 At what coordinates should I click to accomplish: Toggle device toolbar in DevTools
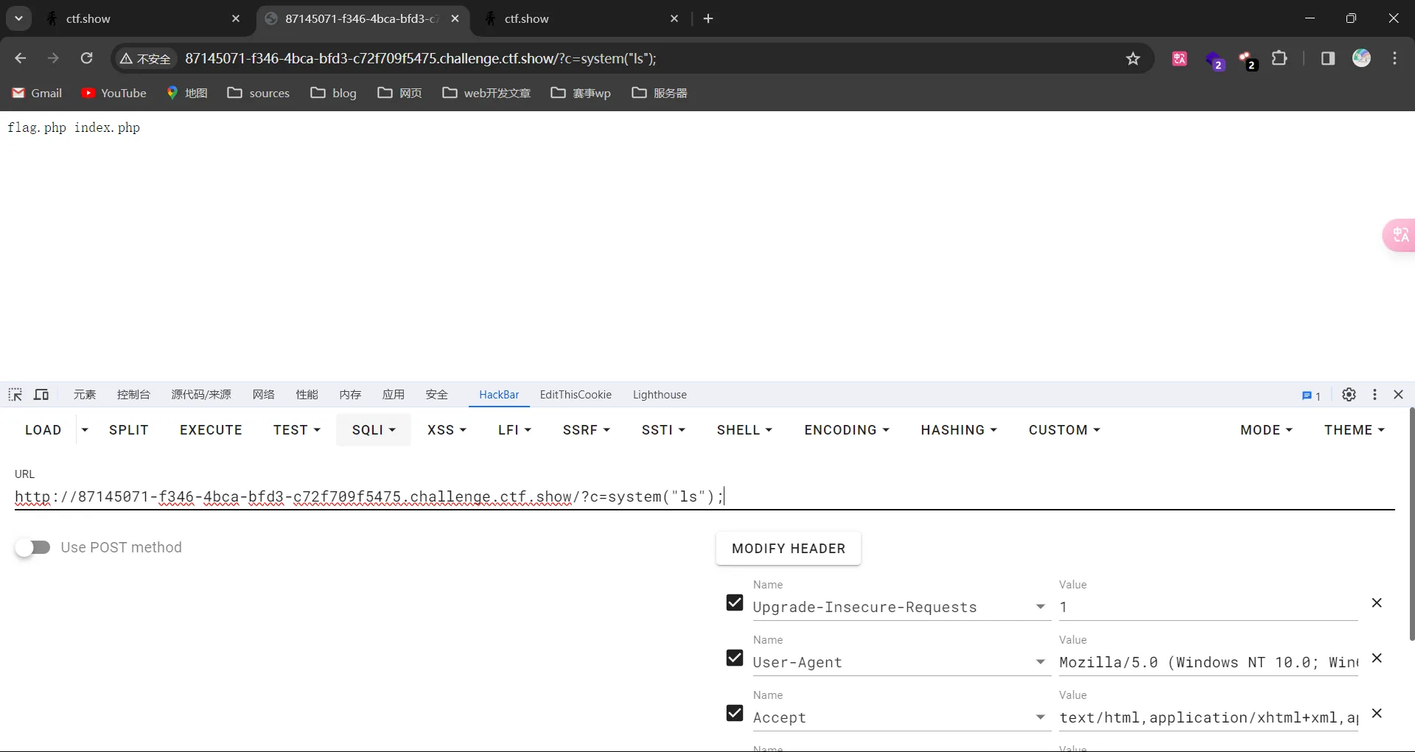[41, 395]
